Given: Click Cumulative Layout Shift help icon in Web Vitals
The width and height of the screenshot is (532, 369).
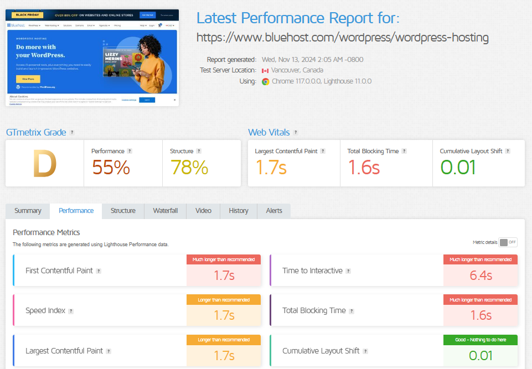Looking at the screenshot, I should (508, 151).
